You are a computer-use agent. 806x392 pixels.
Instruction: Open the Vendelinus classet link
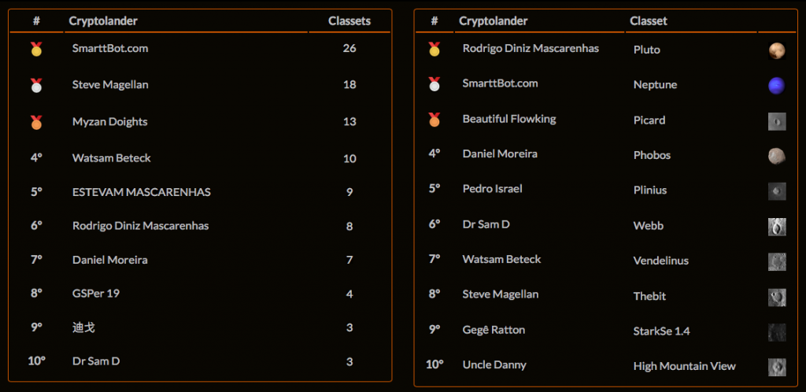[x=661, y=261]
